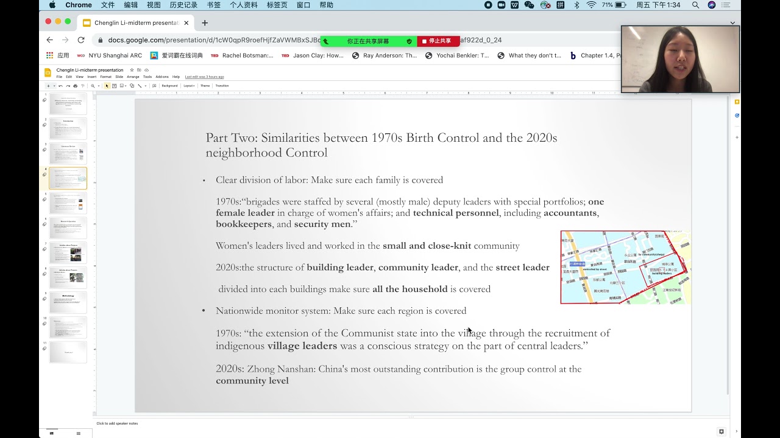Click the new slide plus icon

pyautogui.click(x=48, y=86)
